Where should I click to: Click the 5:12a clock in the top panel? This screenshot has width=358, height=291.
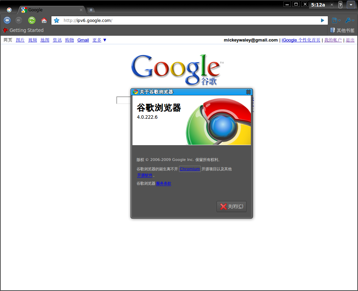pyautogui.click(x=318, y=5)
